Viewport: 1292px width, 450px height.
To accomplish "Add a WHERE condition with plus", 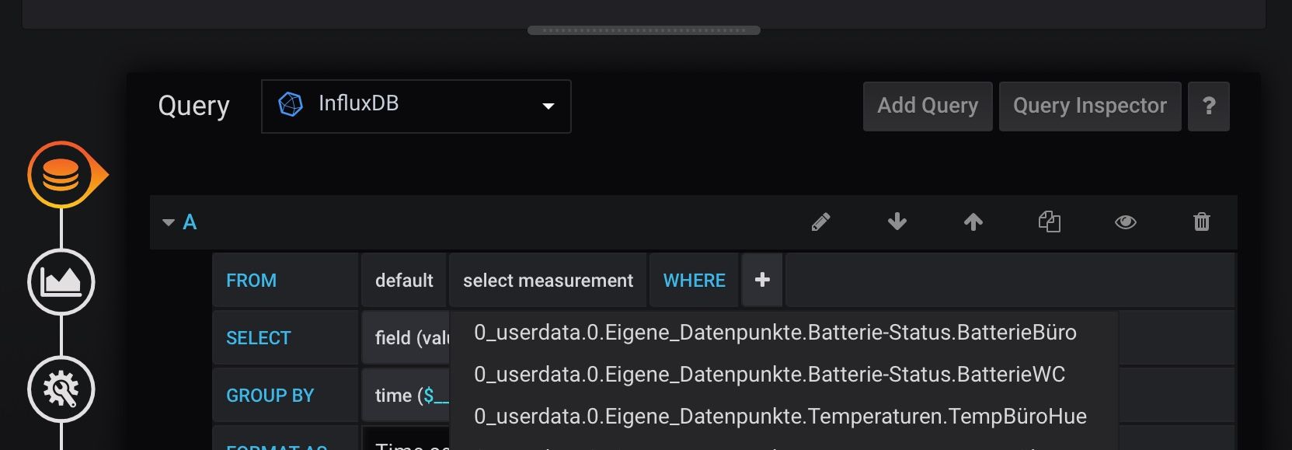I will coord(762,280).
